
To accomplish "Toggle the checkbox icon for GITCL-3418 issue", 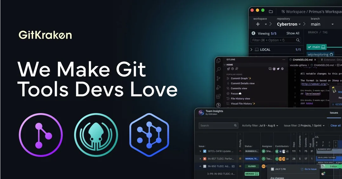I will coord(205,151).
